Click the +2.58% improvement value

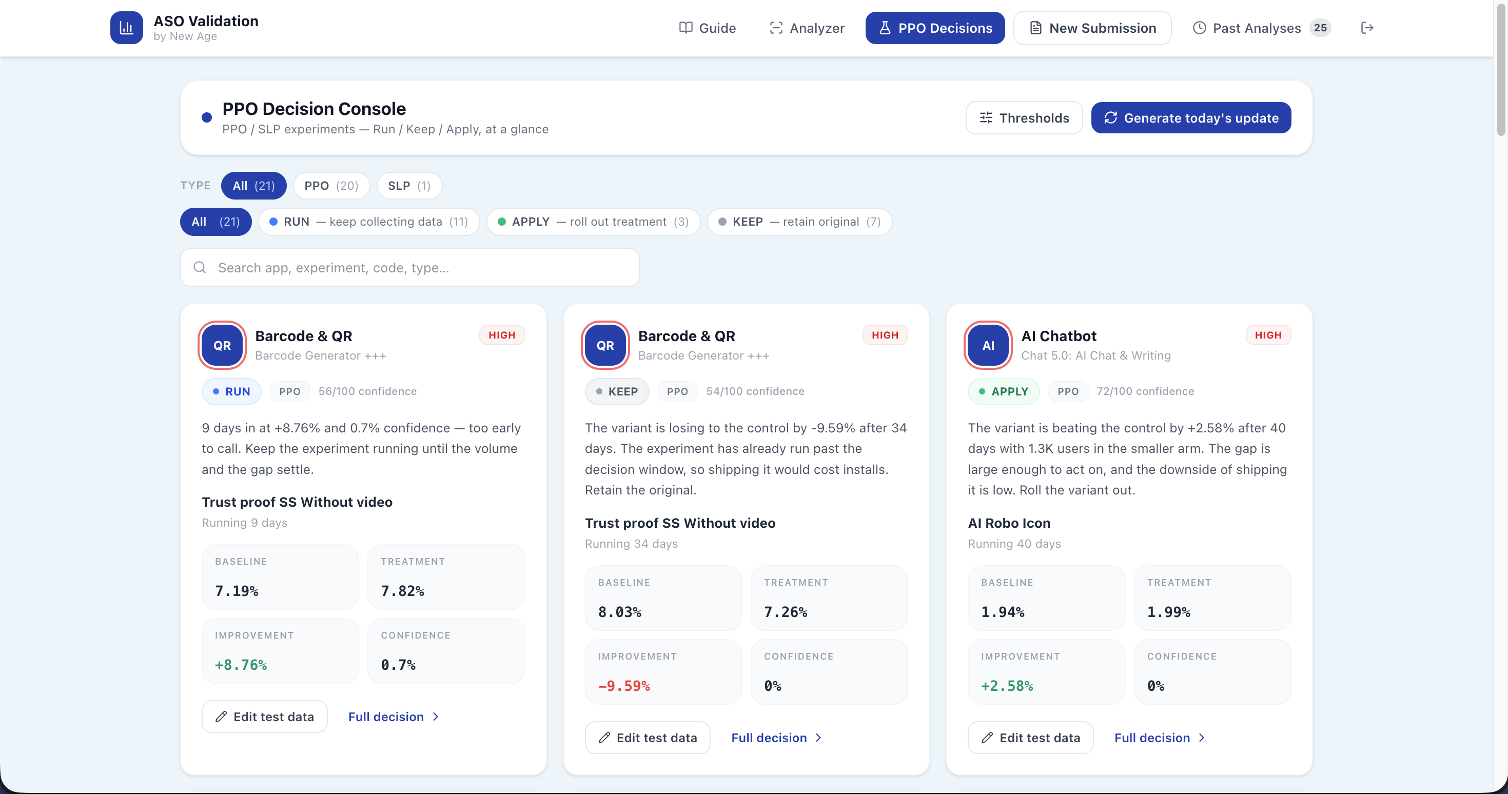point(1007,686)
